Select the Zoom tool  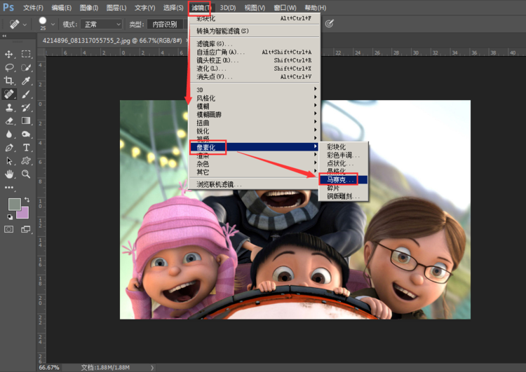tap(26, 174)
